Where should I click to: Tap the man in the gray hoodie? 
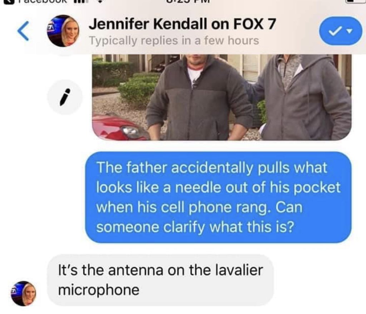pos(303,98)
